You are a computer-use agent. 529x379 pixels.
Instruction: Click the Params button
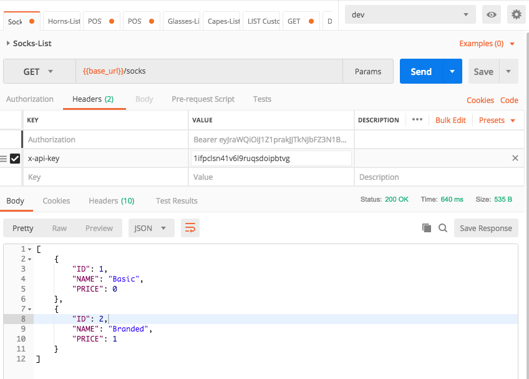pos(367,71)
